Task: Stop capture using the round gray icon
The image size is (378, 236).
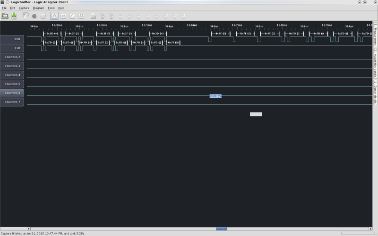Action: (34, 16)
